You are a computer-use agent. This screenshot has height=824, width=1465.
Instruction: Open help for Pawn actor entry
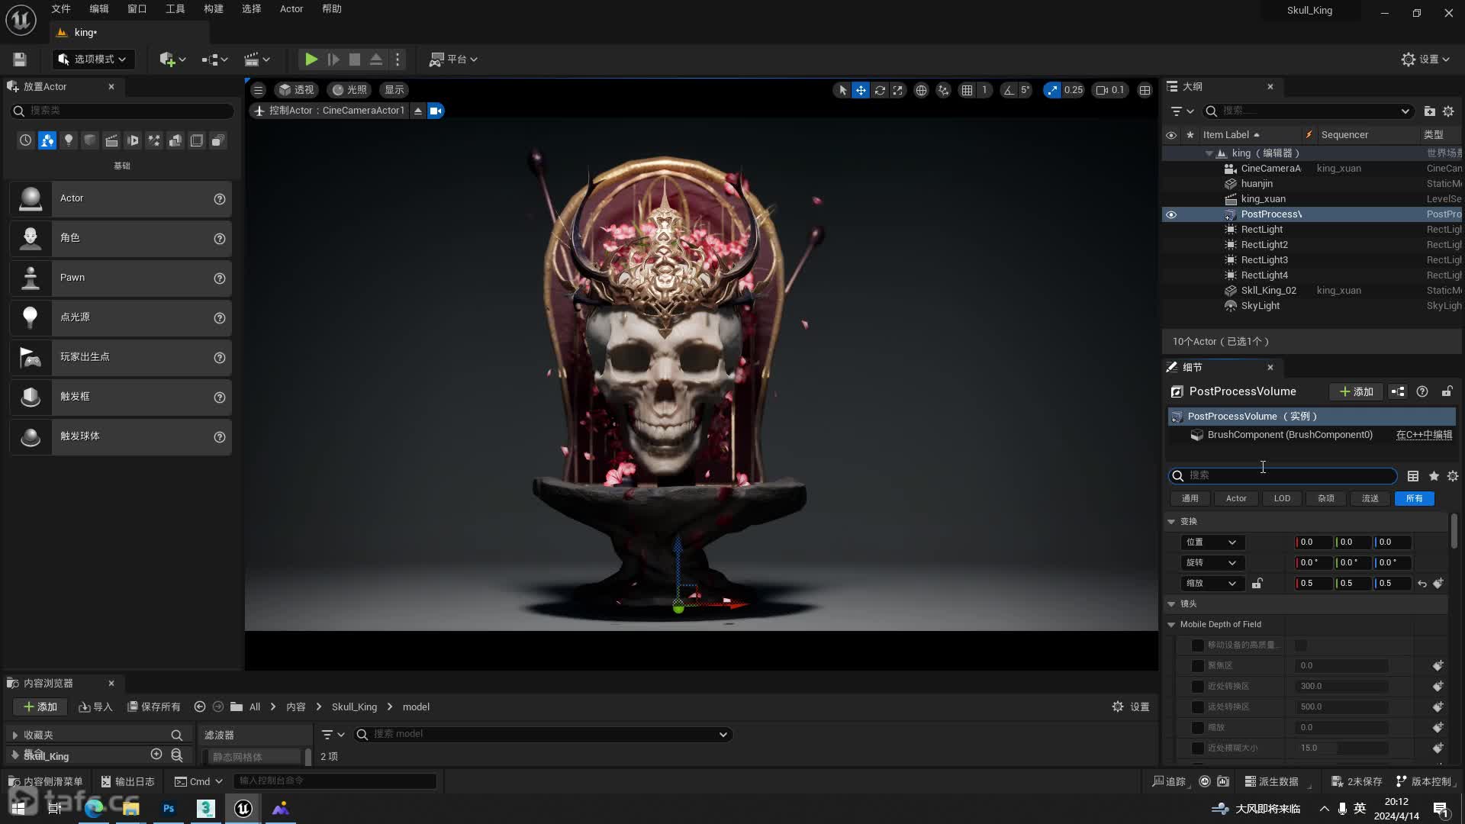tap(220, 278)
